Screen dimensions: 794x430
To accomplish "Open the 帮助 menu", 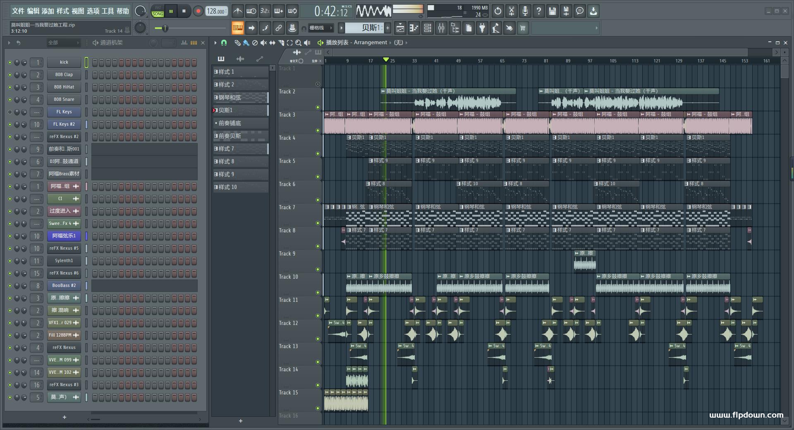I will [x=123, y=11].
